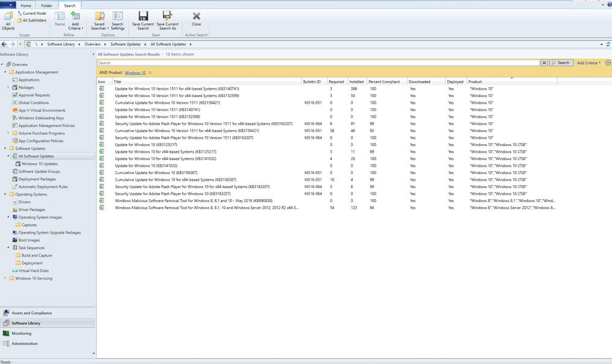Open Global Conditions node

[34, 103]
